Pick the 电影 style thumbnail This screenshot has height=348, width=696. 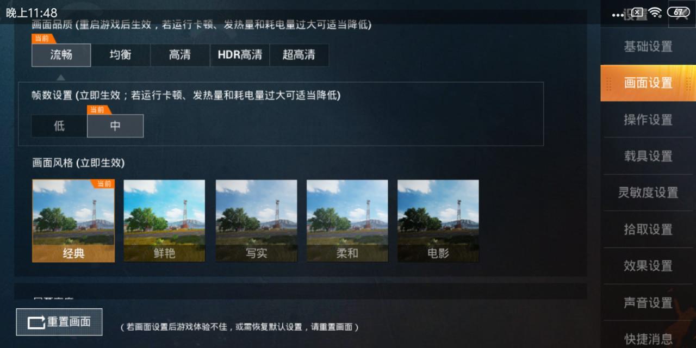[x=438, y=221]
